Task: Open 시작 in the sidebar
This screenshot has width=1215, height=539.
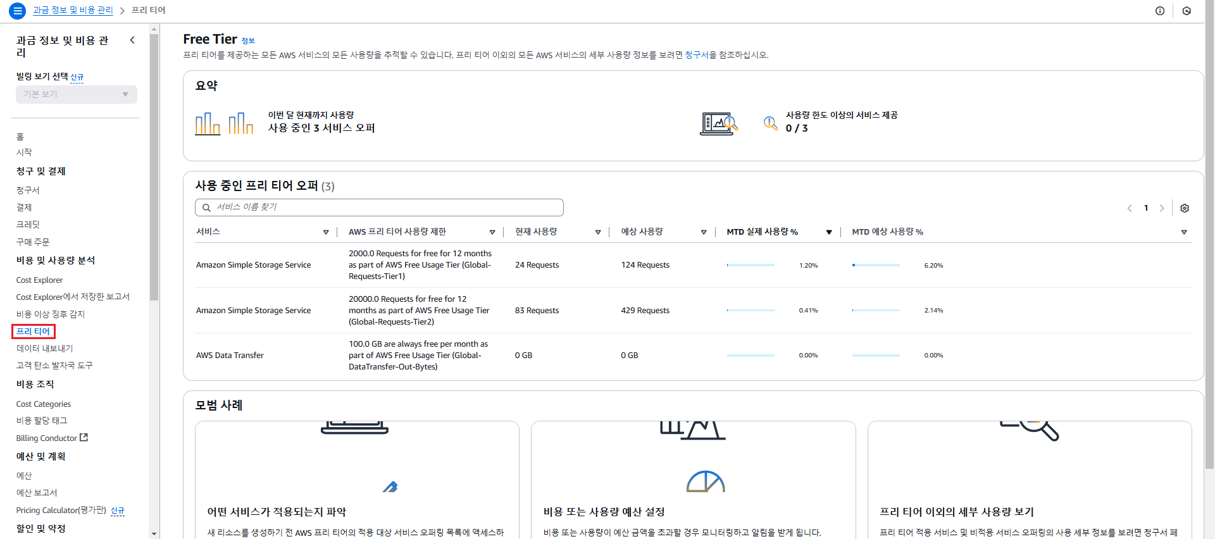Action: click(x=24, y=152)
